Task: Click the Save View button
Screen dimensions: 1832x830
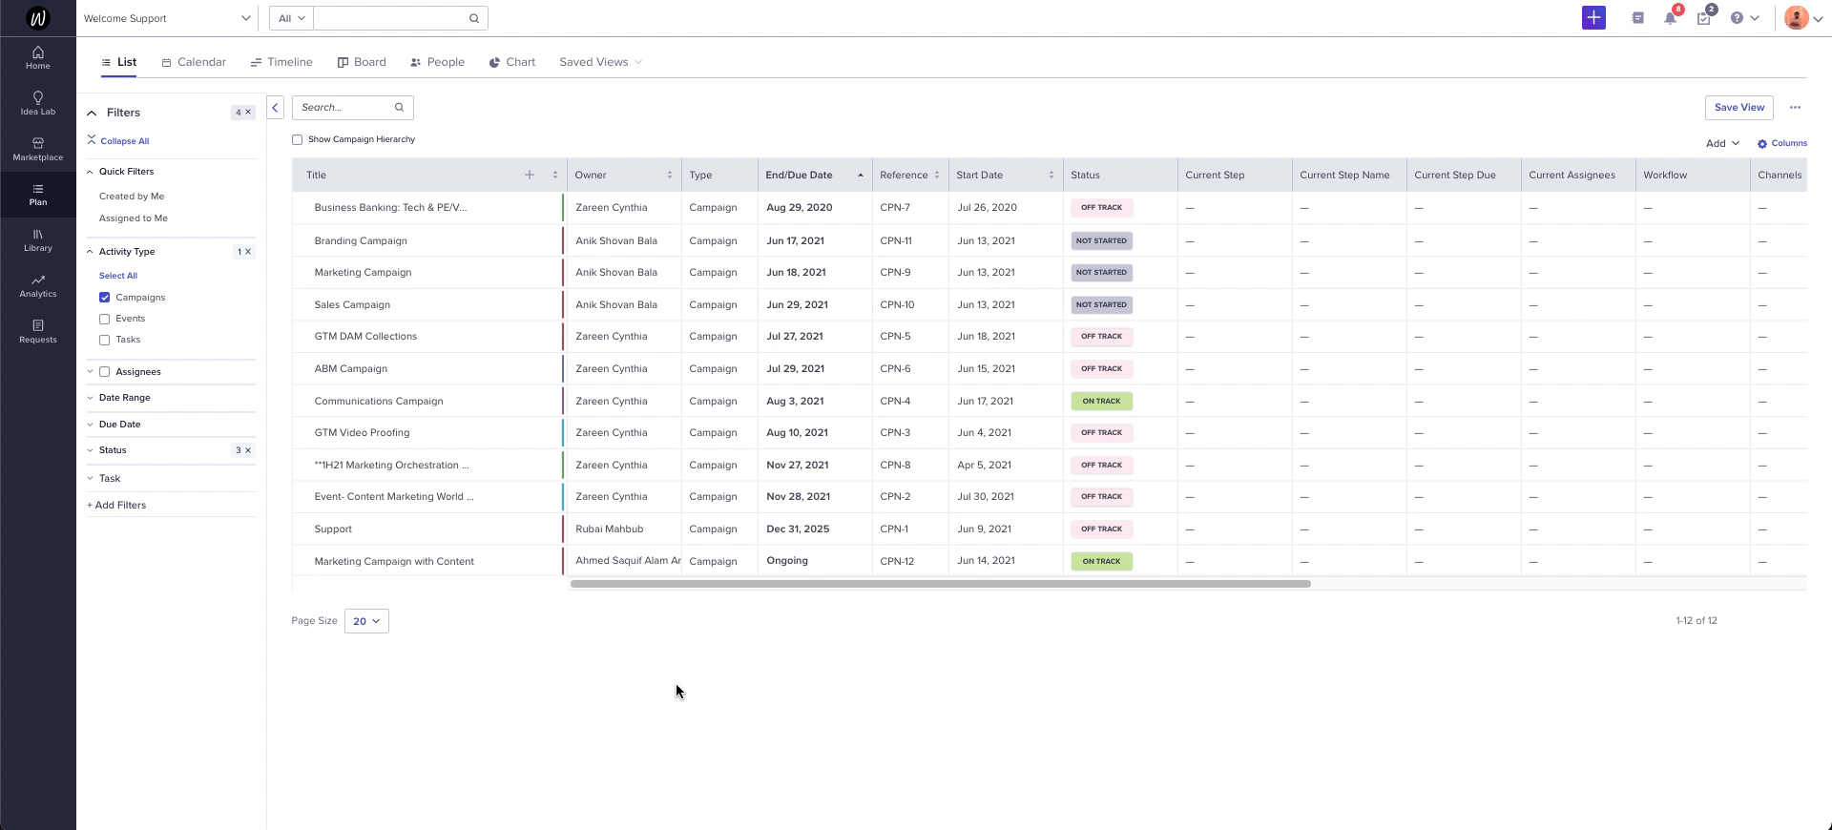Action: pyautogui.click(x=1738, y=108)
